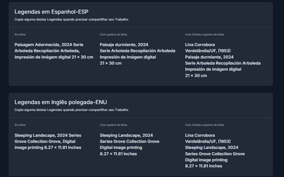Click Com Artista e quebra de linha in Spanish section
Image resolution: width=284 pixels, height=177 pixels.
[x=204, y=35]
